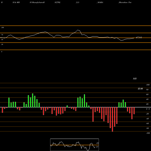Image resolution: width=151 pixels, height=151 pixels.
Task: Click the 'MR' label above the bar chart
Action: click(x=135, y=79)
